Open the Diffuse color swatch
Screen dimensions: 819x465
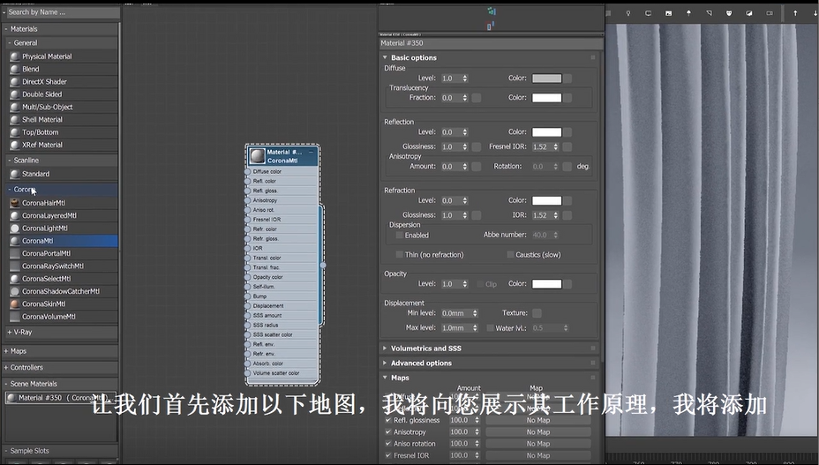(x=546, y=79)
